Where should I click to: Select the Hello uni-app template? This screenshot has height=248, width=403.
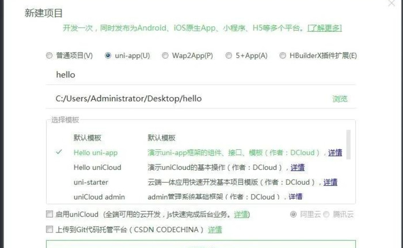point(96,153)
